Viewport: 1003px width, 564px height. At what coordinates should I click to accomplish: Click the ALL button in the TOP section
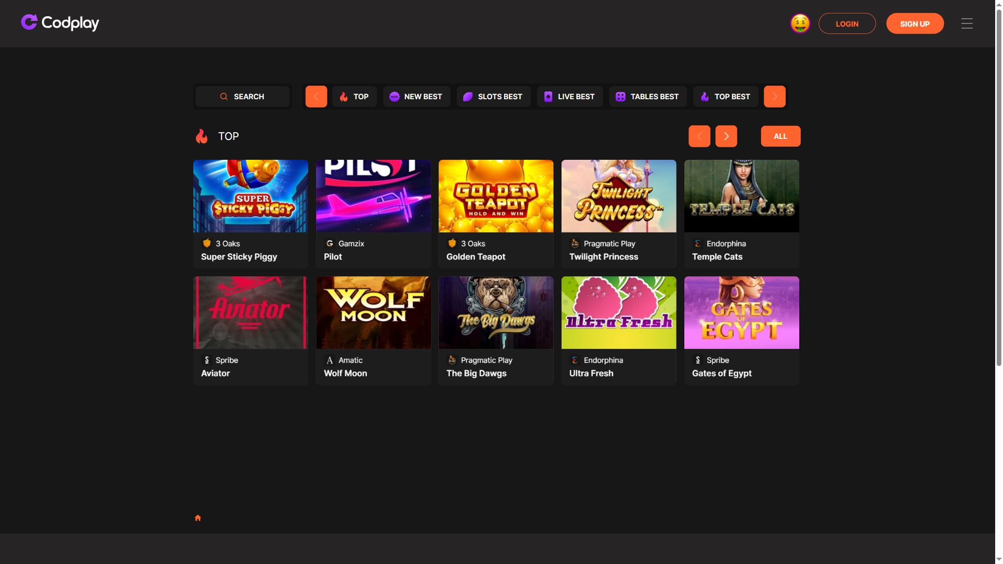coord(780,136)
